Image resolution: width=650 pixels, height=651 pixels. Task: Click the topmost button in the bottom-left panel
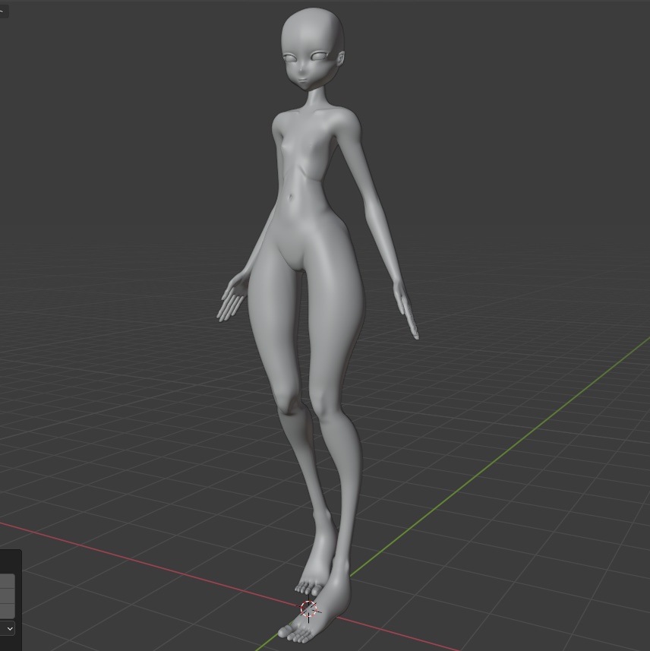pos(6,579)
